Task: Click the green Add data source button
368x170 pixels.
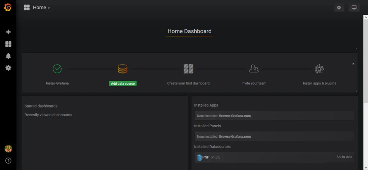Action: click(x=123, y=83)
